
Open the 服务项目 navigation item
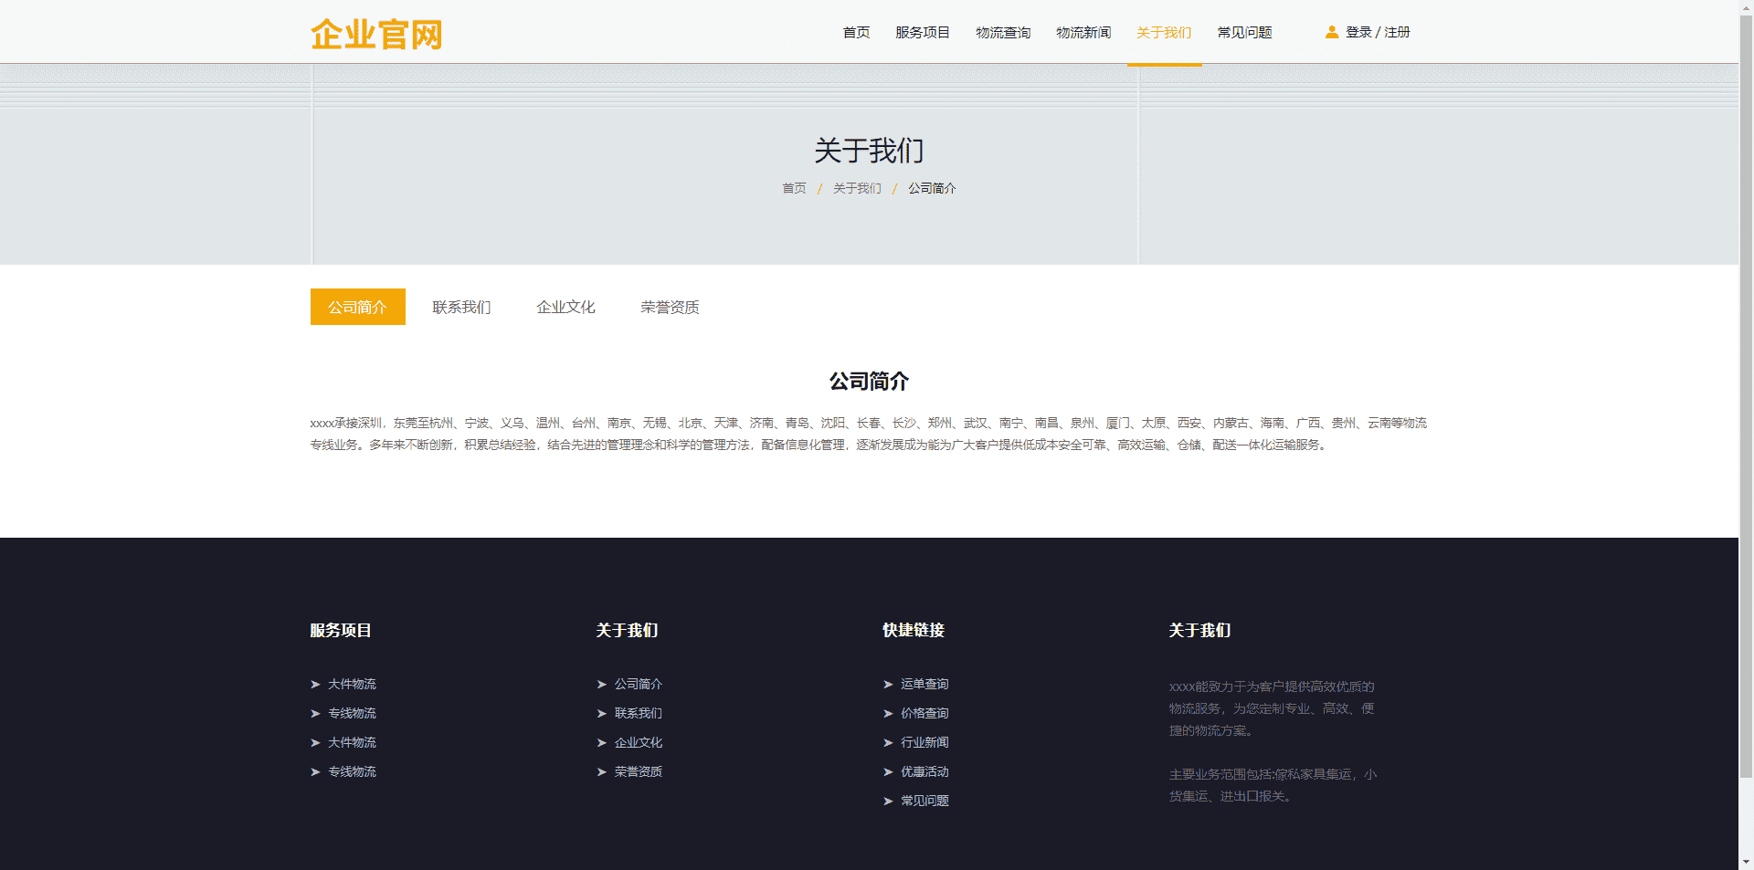pyautogui.click(x=923, y=32)
